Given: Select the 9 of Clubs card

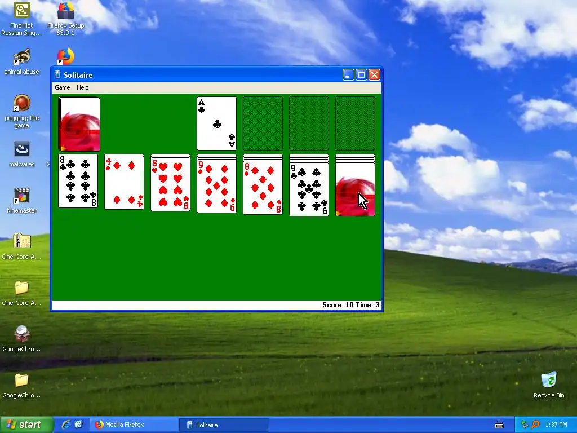Looking at the screenshot, I should click(309, 189).
